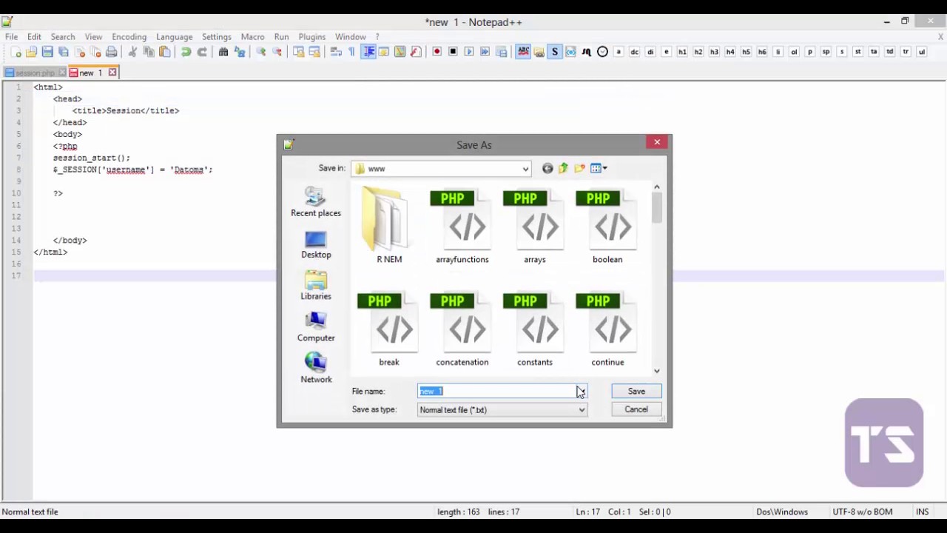
Task: Click the Zoom Out toolbar icon
Action: [x=277, y=52]
